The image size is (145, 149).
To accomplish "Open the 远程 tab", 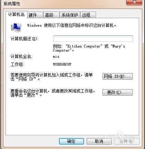I will (88, 15).
